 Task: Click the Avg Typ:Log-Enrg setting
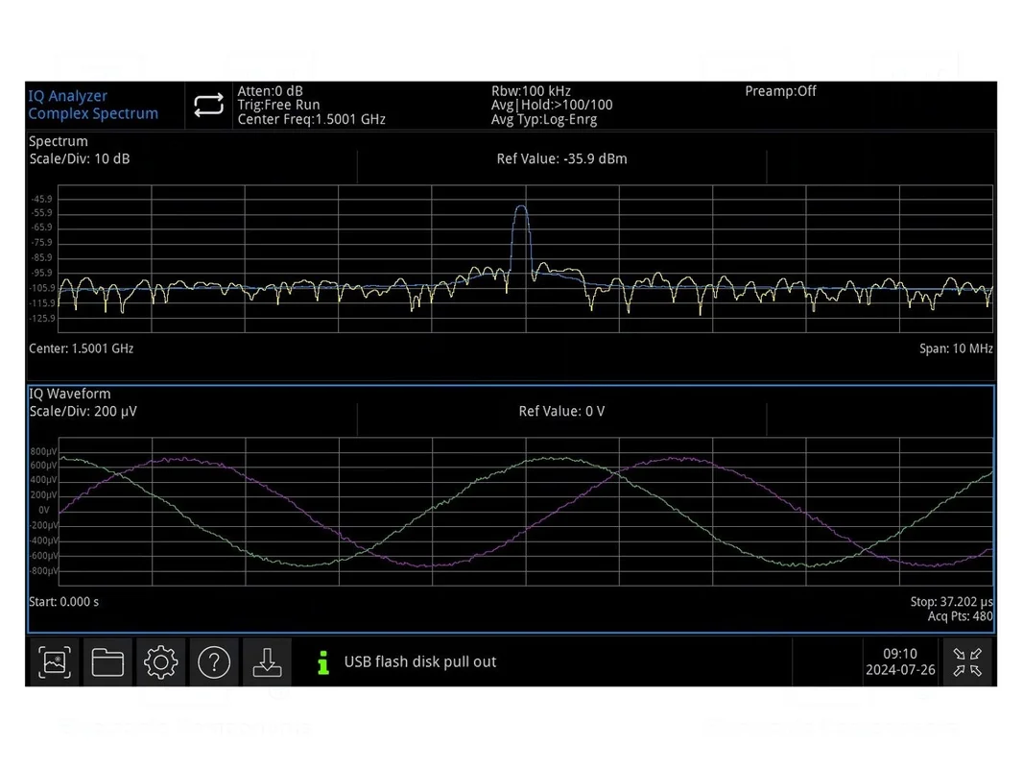coord(544,119)
